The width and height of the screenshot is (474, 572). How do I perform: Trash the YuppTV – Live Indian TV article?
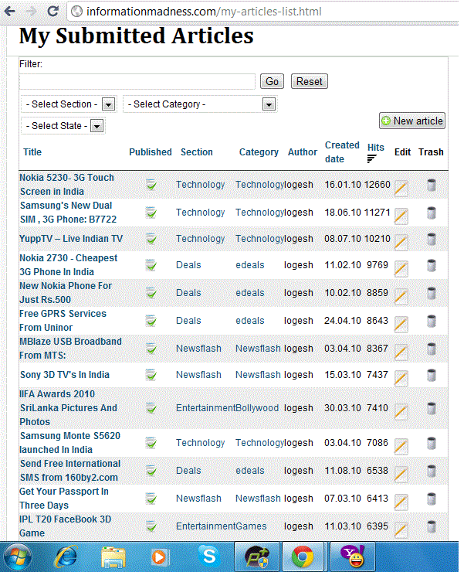tap(432, 239)
